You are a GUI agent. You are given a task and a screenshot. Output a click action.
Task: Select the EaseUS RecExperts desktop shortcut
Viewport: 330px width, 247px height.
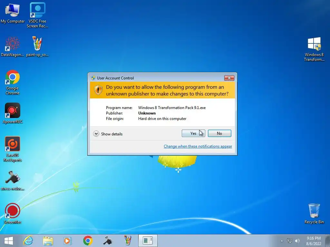pos(13,149)
